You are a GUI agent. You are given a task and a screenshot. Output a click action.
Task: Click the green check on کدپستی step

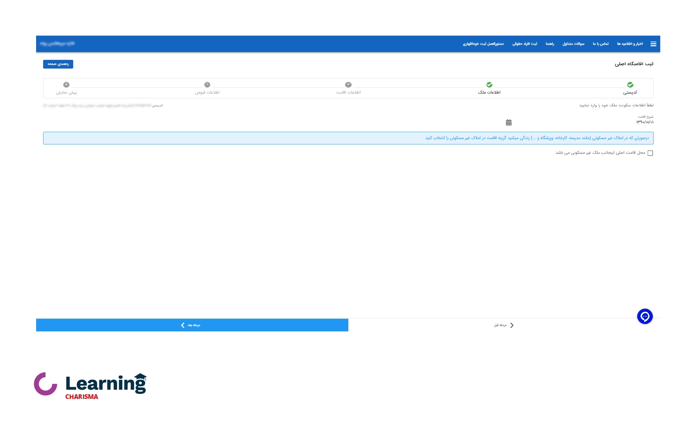630,85
